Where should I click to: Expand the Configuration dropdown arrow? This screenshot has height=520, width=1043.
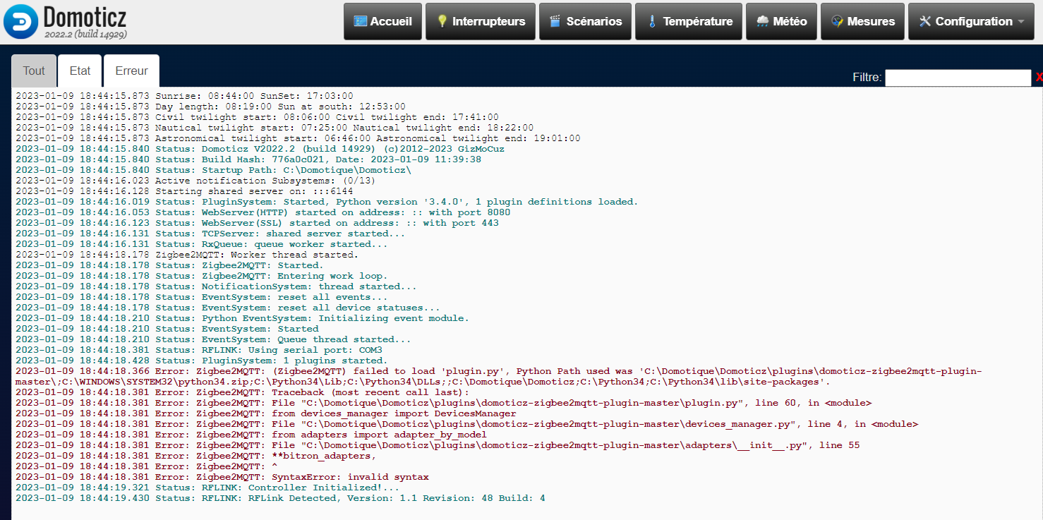pyautogui.click(x=1021, y=22)
